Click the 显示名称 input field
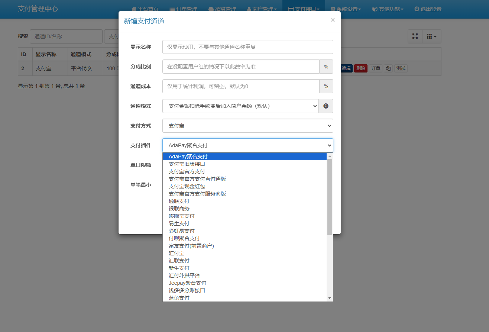Viewport: 489px width, 332px height. tap(248, 47)
